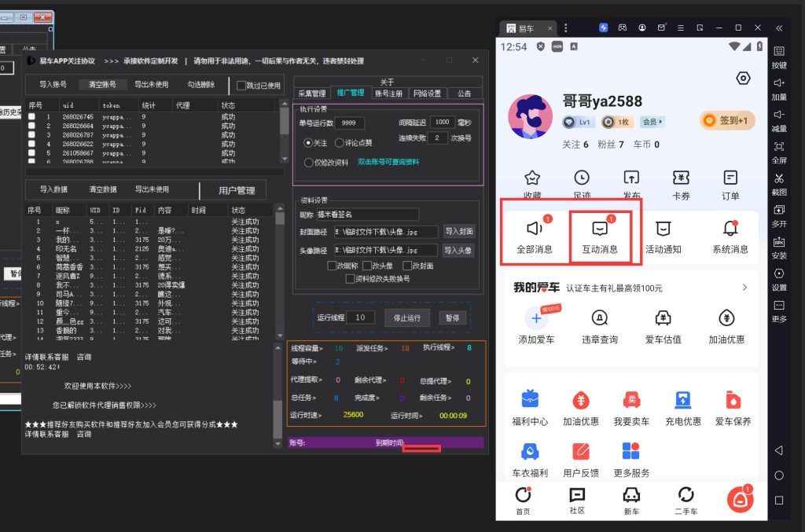This screenshot has height=532, width=805.
Task: Tap the 充电优惠 charging icon
Action: point(682,400)
